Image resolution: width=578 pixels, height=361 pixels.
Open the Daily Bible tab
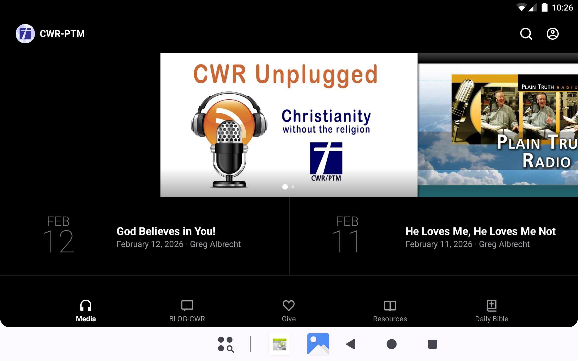pos(491,311)
